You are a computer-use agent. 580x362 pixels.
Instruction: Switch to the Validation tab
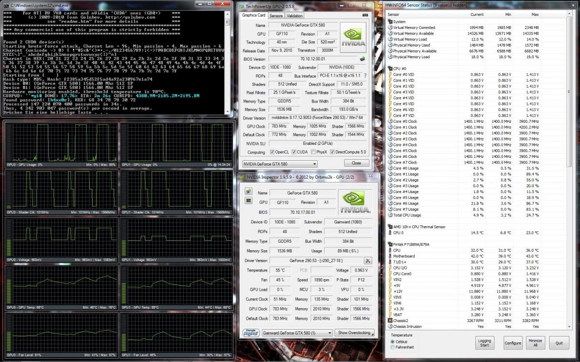(295, 15)
